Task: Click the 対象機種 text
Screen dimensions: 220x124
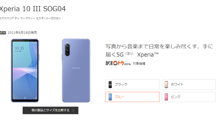Action: (139, 64)
